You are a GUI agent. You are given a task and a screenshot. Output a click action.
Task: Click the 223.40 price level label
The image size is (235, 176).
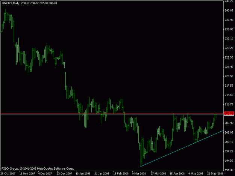click(x=229, y=67)
